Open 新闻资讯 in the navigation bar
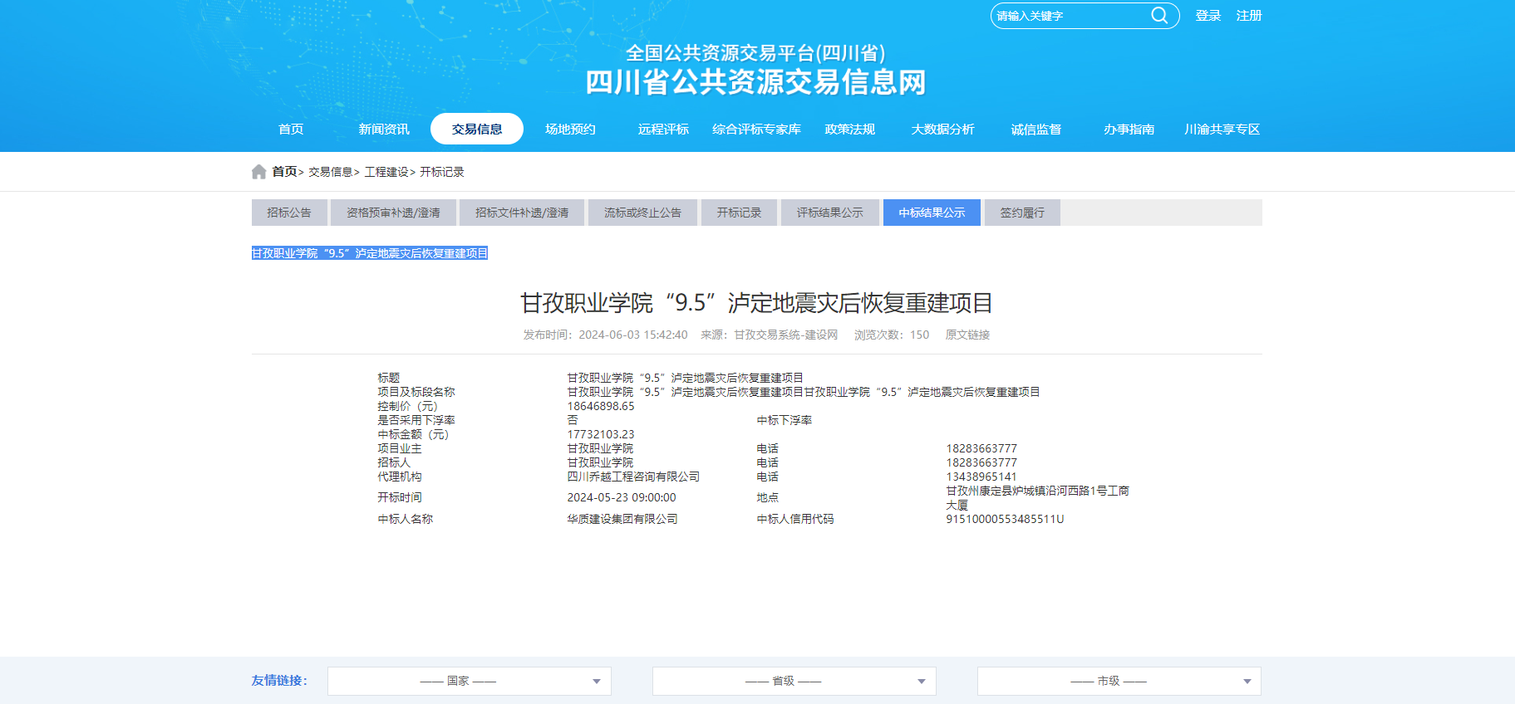The image size is (1515, 704). [x=384, y=129]
